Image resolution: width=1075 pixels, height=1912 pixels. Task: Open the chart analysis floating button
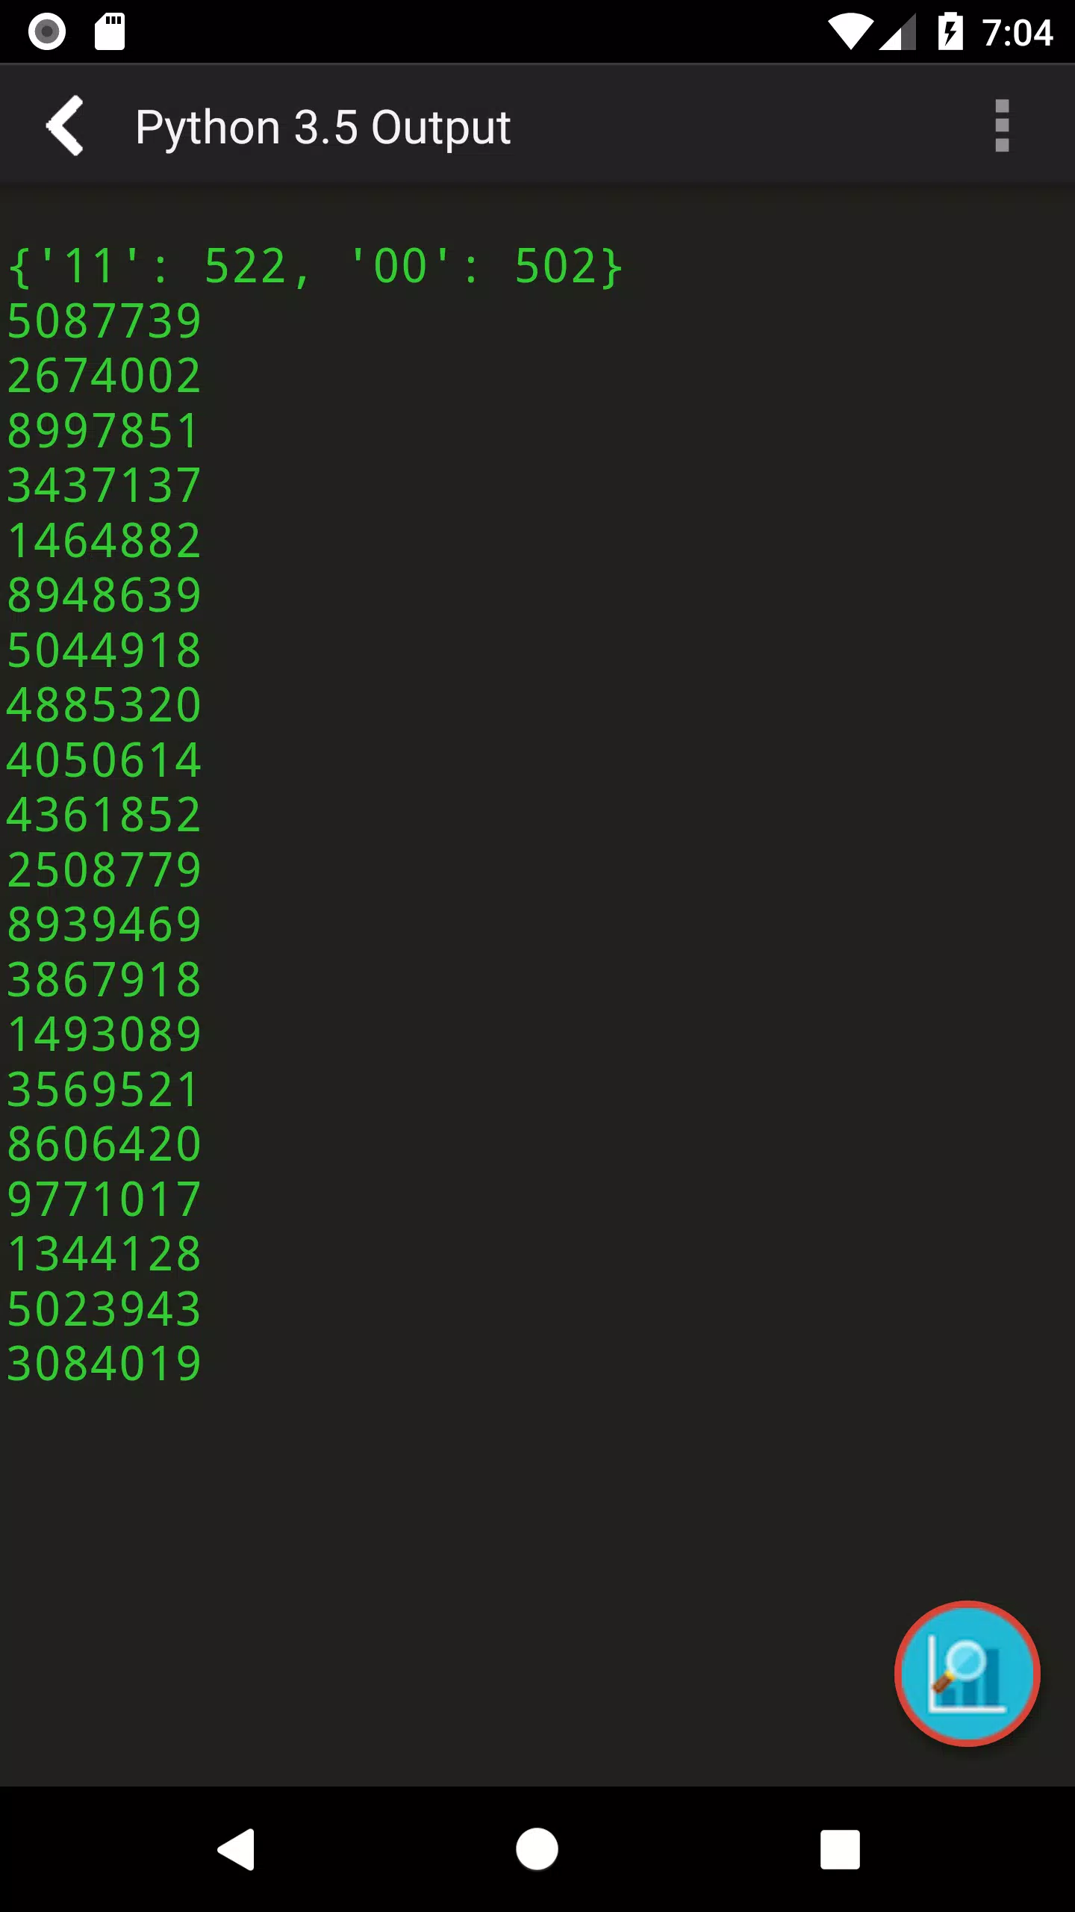point(967,1674)
